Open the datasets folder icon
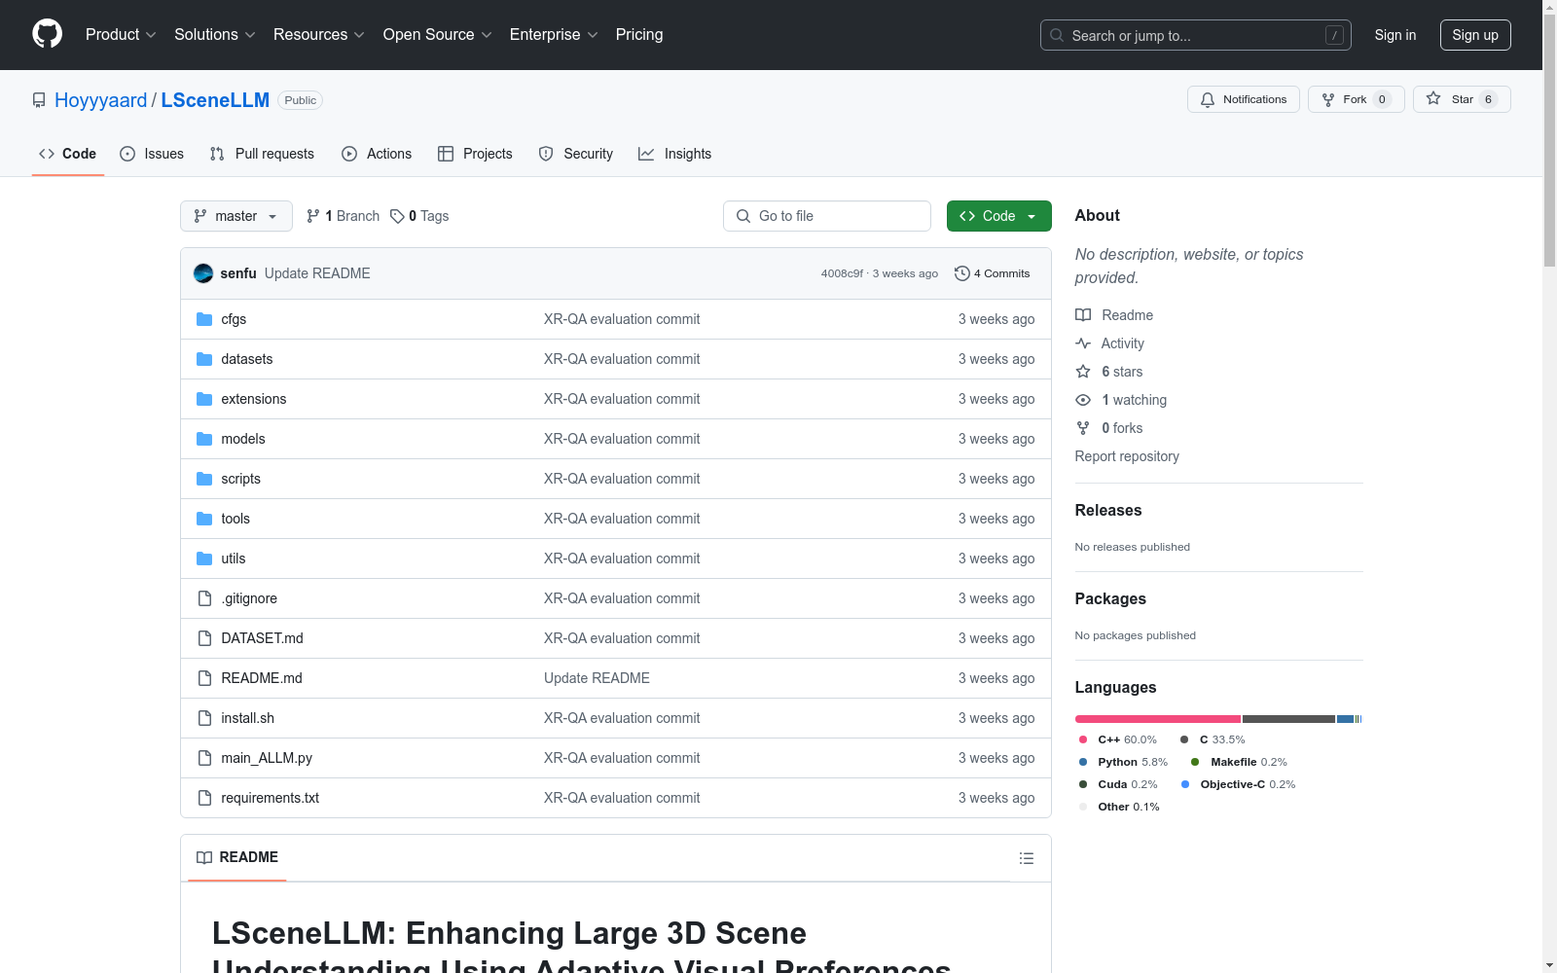Screen dimensions: 1557x973 [x=204, y=359]
